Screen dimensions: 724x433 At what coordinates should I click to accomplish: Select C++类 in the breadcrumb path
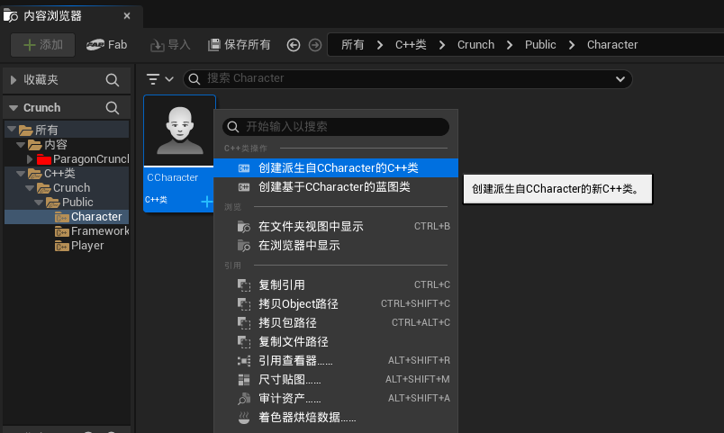[411, 45]
